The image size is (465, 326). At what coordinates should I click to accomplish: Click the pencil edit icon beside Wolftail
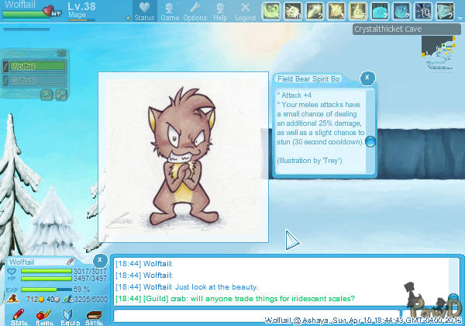tap(70, 262)
